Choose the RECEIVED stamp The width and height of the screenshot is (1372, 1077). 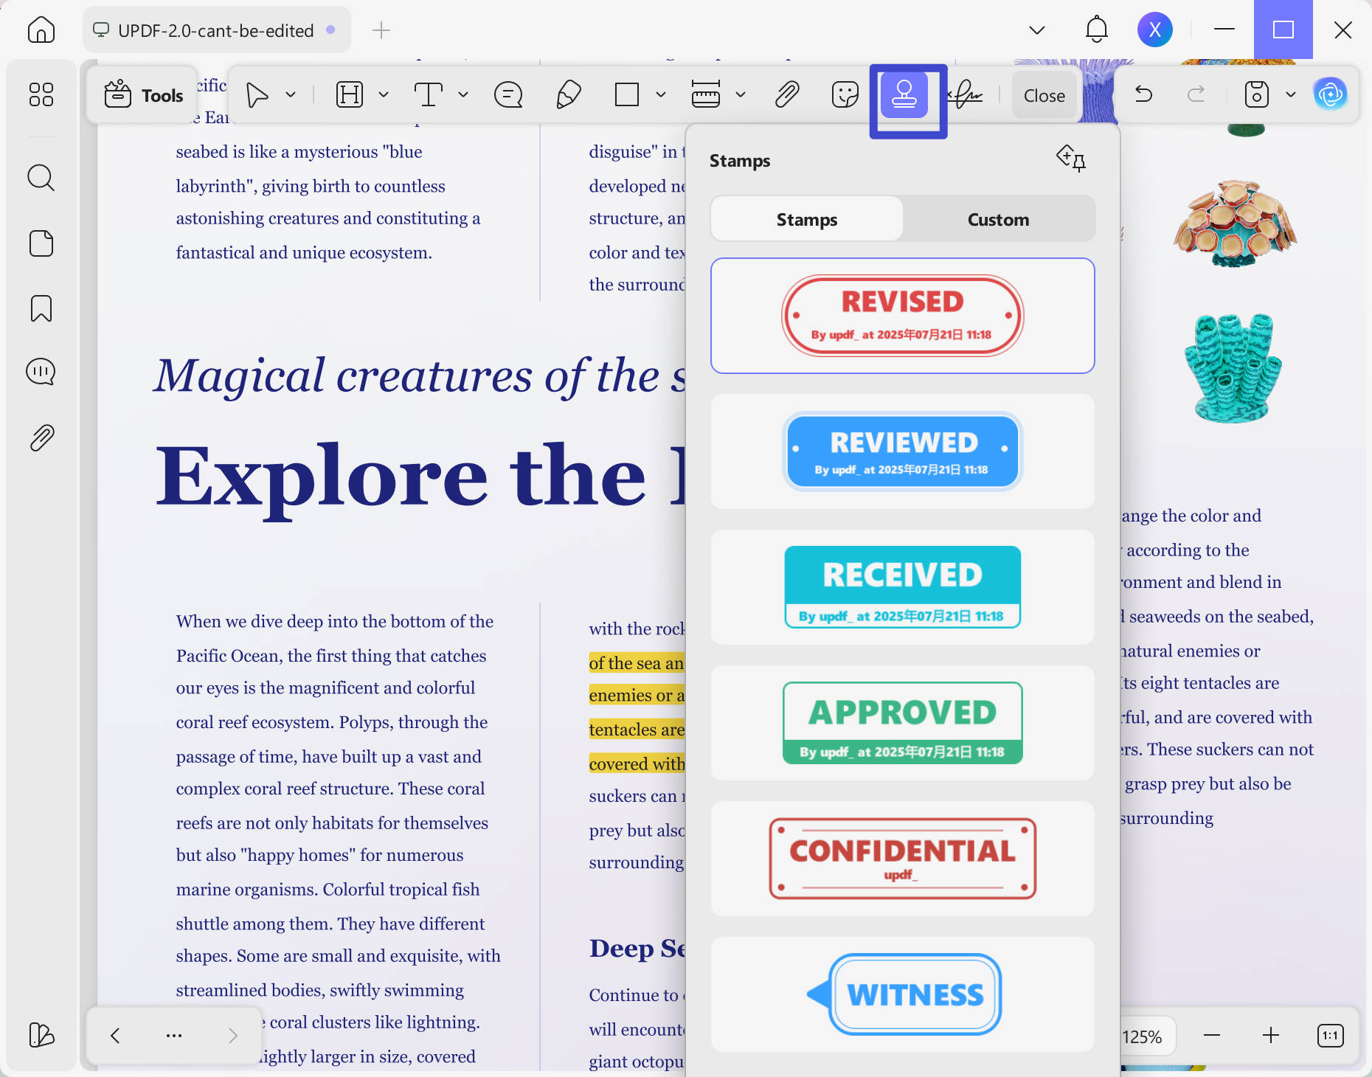click(903, 587)
